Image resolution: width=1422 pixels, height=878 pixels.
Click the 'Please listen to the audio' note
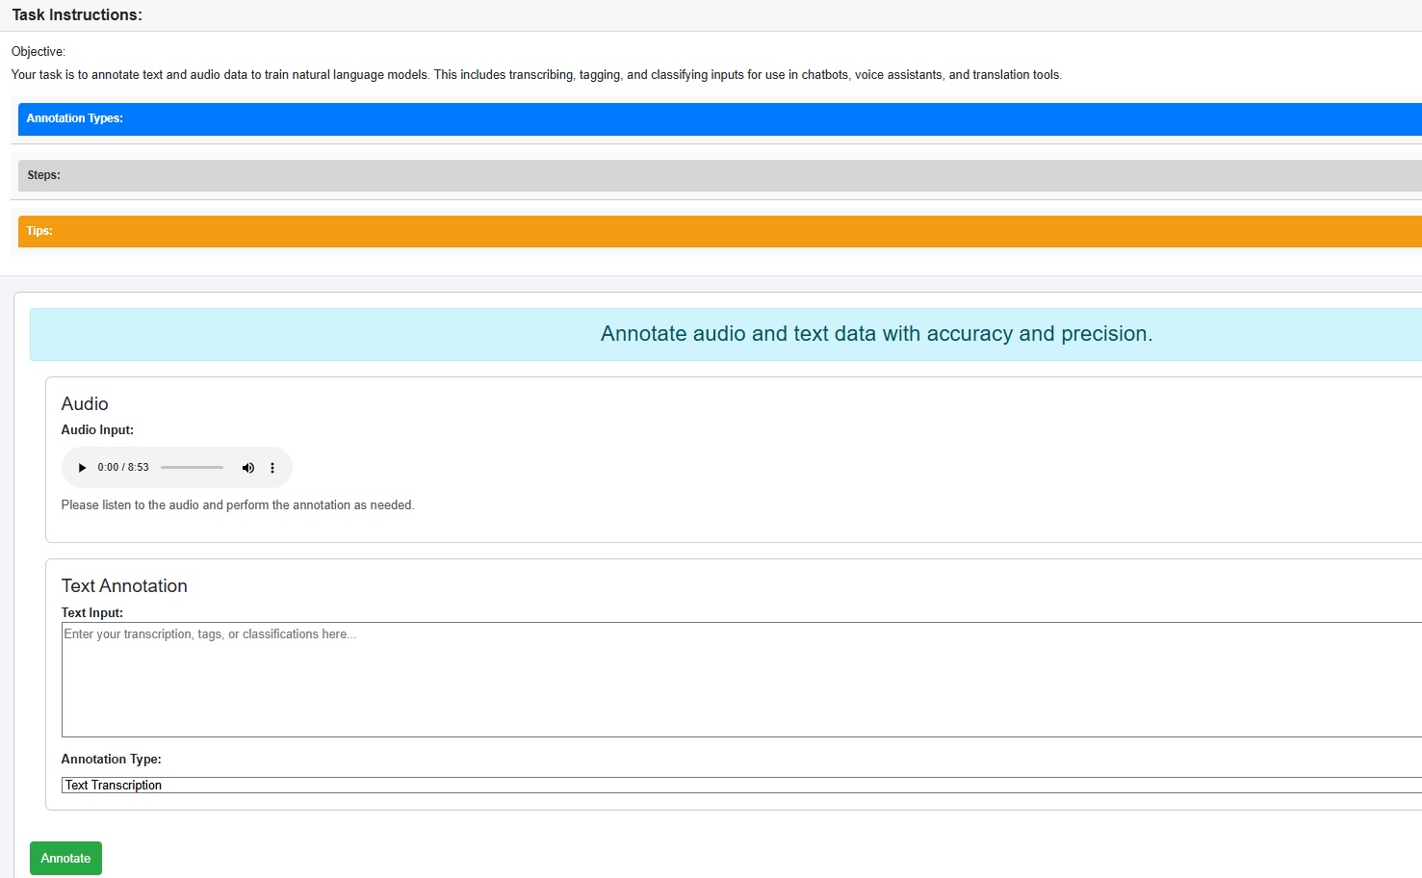tap(238, 505)
